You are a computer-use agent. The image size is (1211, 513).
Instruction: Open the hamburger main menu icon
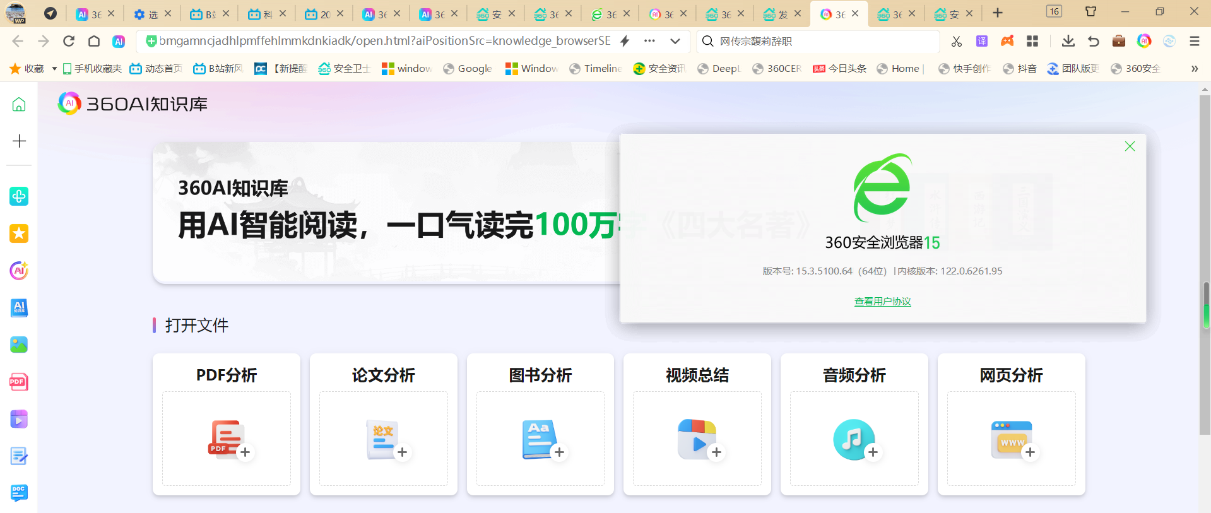pyautogui.click(x=1194, y=41)
